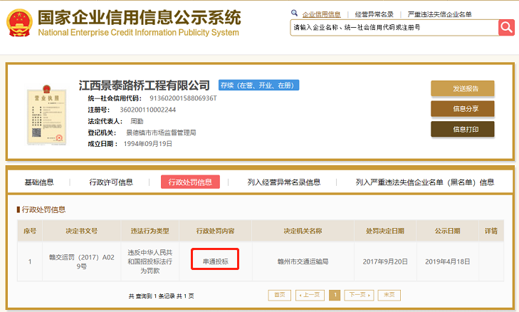Image resolution: width=519 pixels, height=312 pixels.
Task: Click the 决定书文号 column header
Action: pyautogui.click(x=81, y=231)
